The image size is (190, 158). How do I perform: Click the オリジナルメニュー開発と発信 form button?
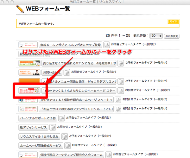(79, 82)
